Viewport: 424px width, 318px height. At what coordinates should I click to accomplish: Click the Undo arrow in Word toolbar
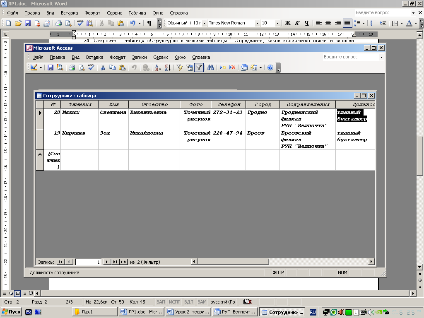[x=132, y=23]
